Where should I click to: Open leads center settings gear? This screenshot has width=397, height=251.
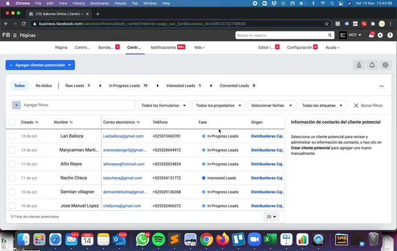pos(386,65)
